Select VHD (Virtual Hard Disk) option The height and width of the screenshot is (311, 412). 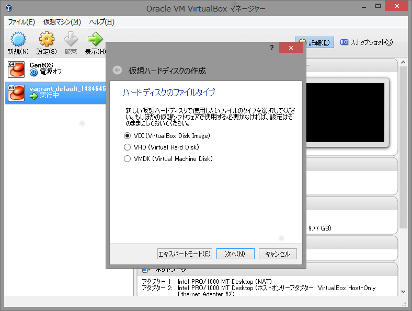(162, 147)
